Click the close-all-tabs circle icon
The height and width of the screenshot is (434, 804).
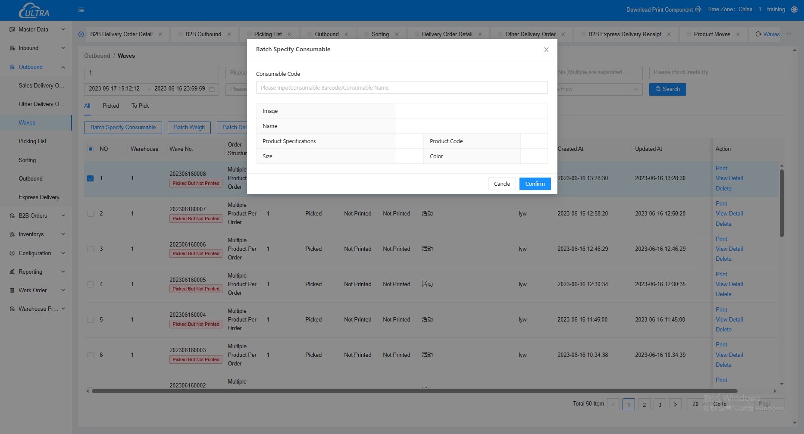pyautogui.click(x=81, y=34)
